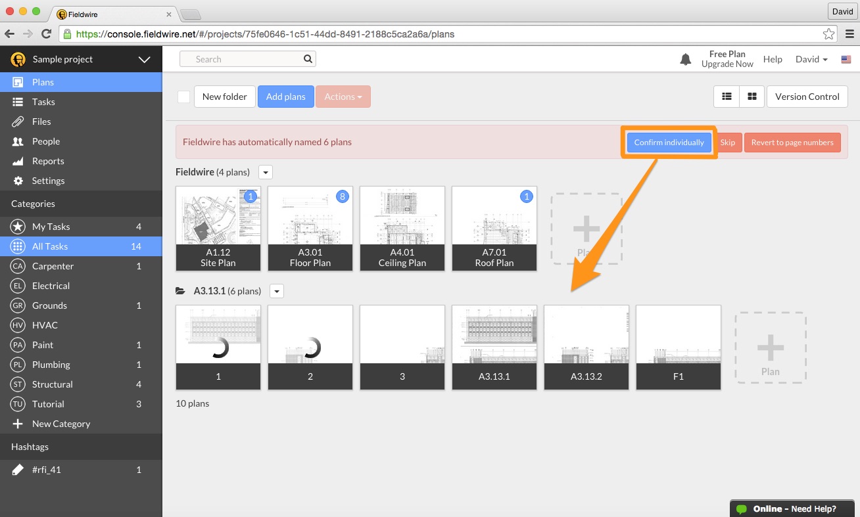Switch to list view layout
Image resolution: width=860 pixels, height=517 pixels.
[x=727, y=97]
